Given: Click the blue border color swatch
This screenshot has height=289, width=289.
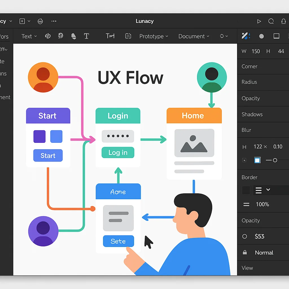Looking at the screenshot, I should [x=257, y=160].
